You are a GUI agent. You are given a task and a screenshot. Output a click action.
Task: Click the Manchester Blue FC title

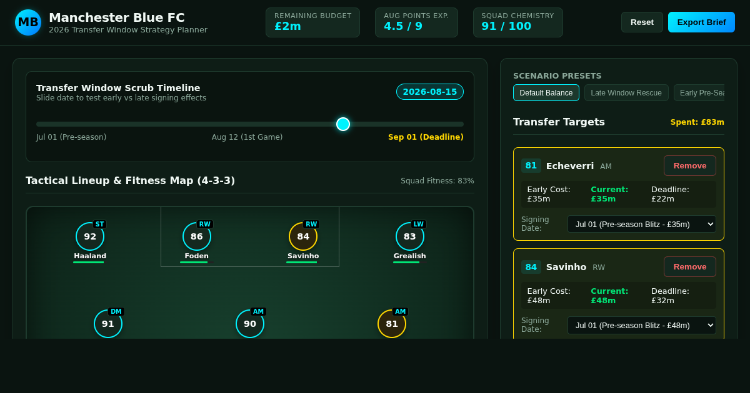117,17
